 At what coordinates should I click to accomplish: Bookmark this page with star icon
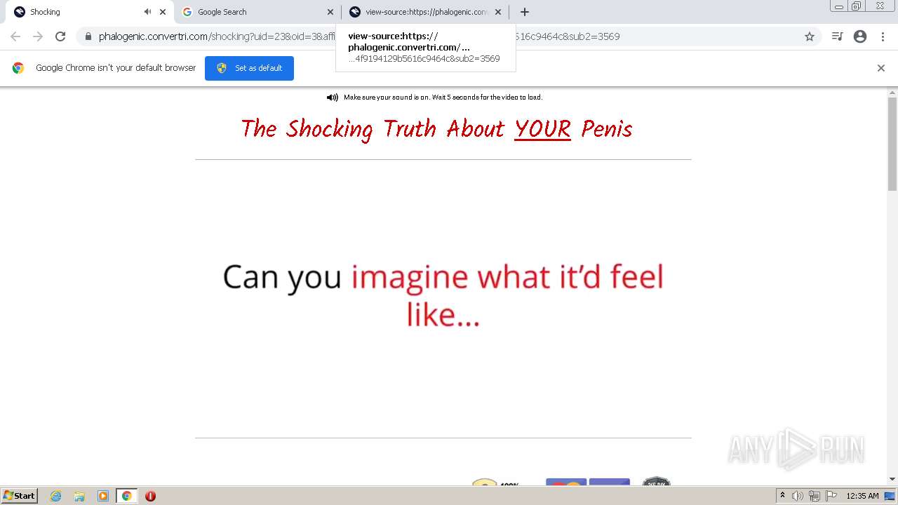coord(810,36)
